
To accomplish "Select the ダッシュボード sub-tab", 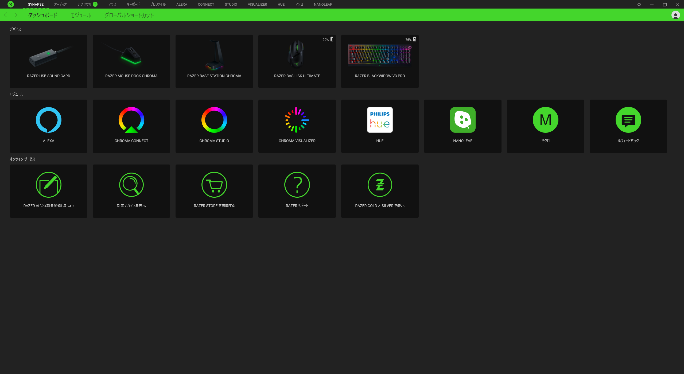I will click(x=42, y=15).
